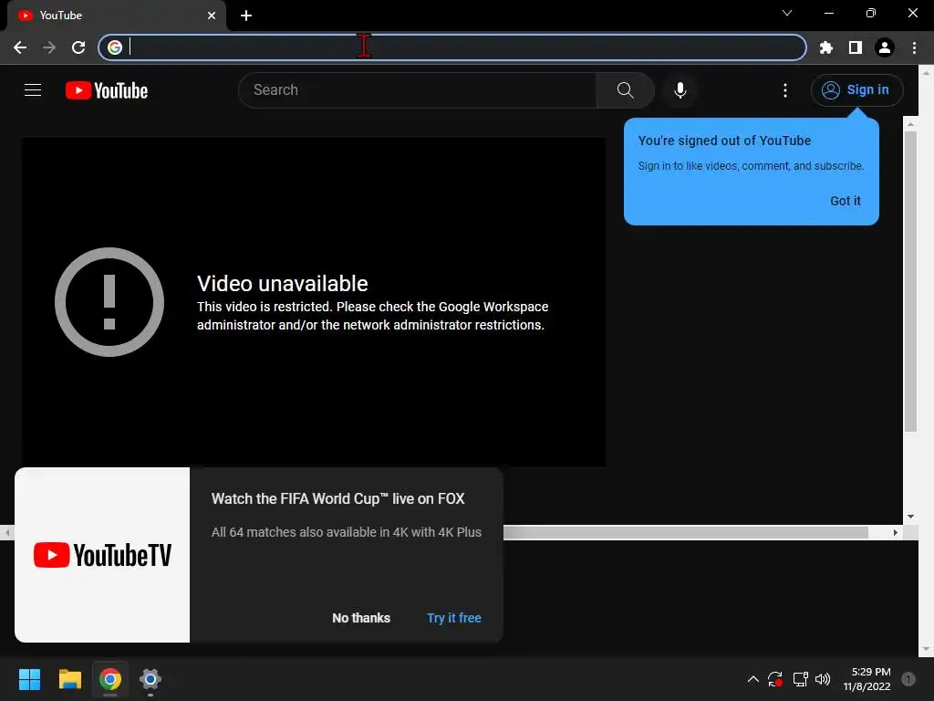Image resolution: width=934 pixels, height=701 pixels.
Task: Select the YouTube browser tab
Action: click(x=117, y=16)
